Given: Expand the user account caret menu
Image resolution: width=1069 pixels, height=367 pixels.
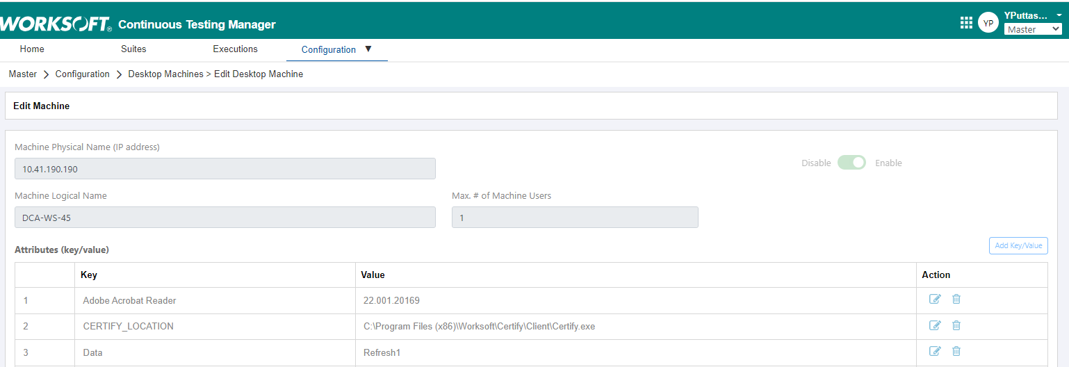Looking at the screenshot, I should [x=1059, y=15].
